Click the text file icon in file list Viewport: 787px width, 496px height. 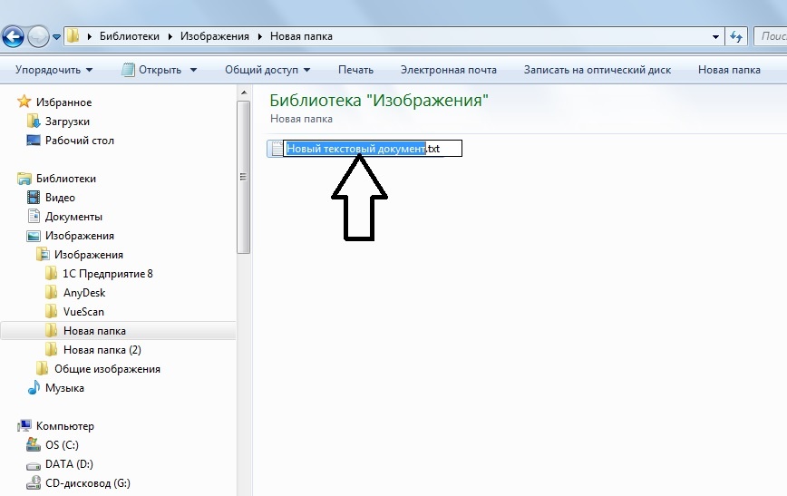point(277,149)
